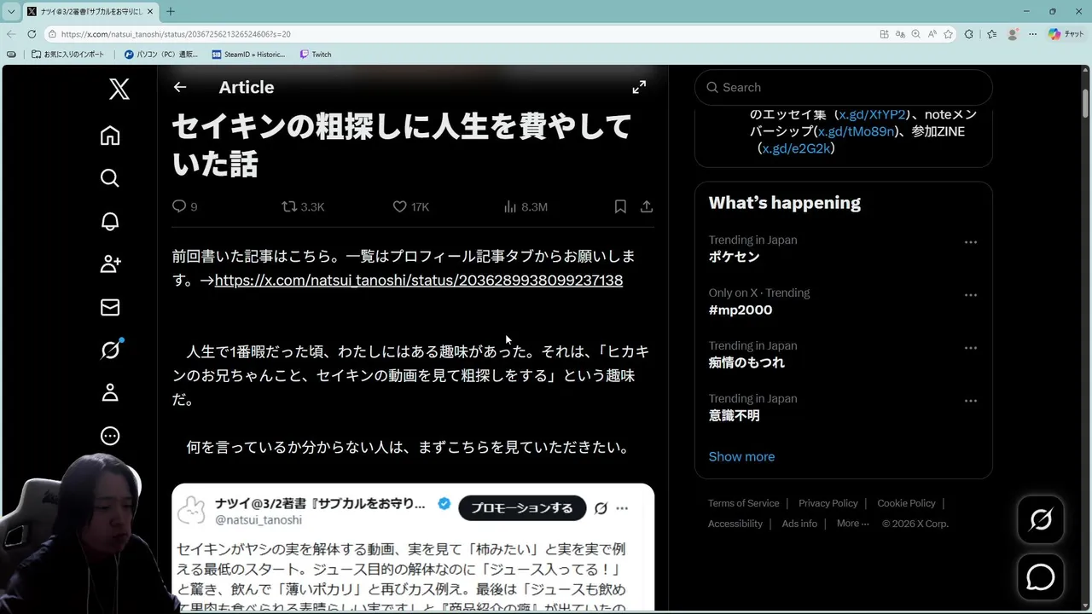Like the article with 17K likes
The image size is (1092, 614).
point(410,206)
